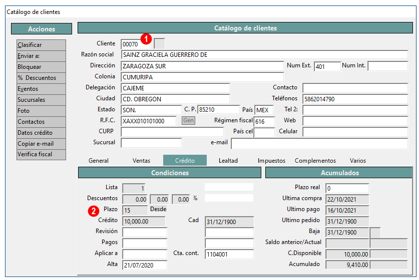Image resolution: width=419 pixels, height=280 pixels.
Task: Click the Plazo real field
Action: click(x=347, y=188)
